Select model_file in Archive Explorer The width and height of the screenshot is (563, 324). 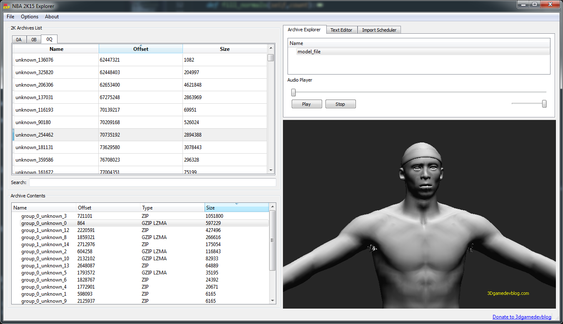pos(309,52)
